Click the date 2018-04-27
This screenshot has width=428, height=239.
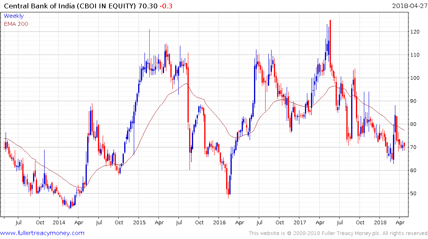[410, 6]
